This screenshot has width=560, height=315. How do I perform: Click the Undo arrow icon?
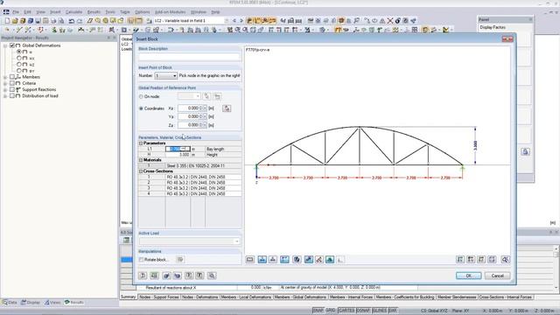(x=72, y=21)
